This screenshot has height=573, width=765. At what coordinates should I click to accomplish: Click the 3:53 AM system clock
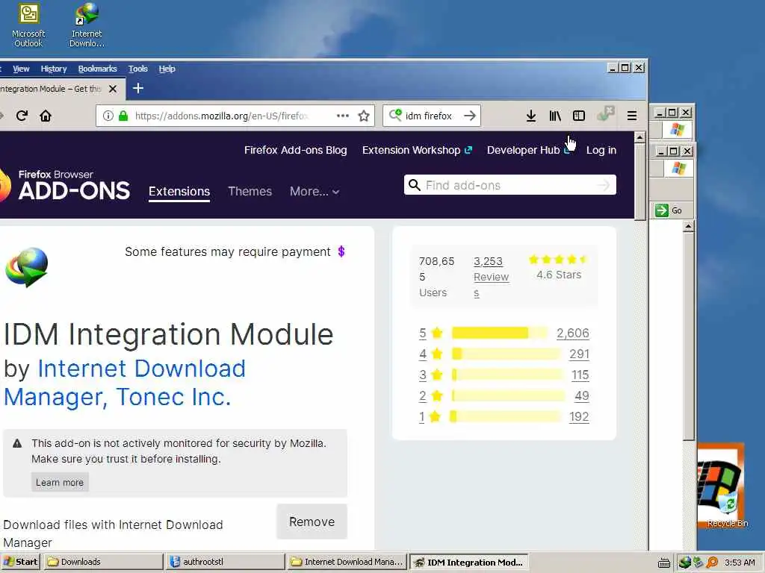click(740, 563)
